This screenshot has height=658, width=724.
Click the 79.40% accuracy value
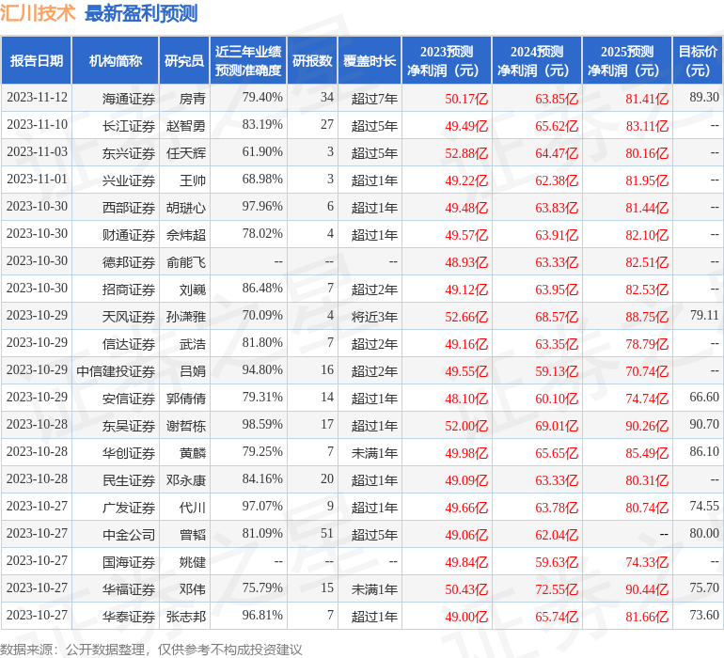(x=262, y=98)
